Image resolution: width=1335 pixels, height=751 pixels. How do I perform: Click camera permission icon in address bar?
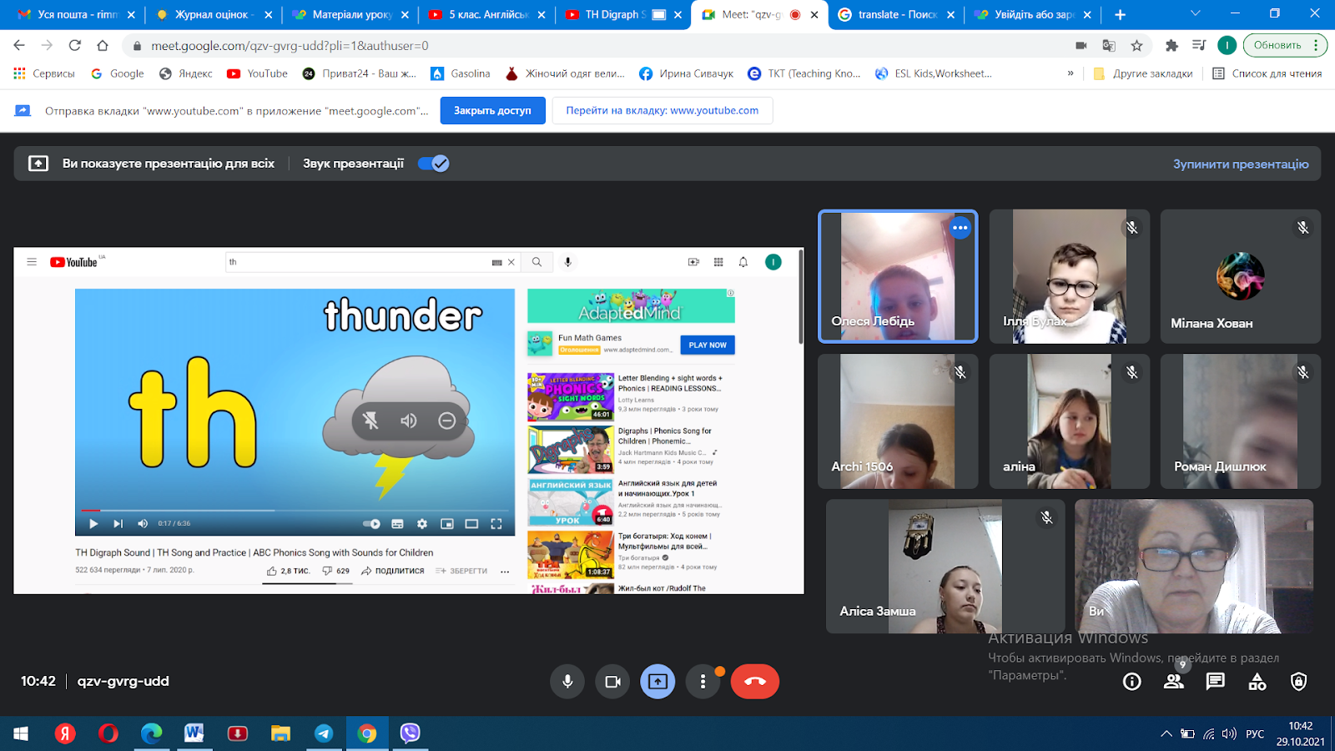[1081, 45]
